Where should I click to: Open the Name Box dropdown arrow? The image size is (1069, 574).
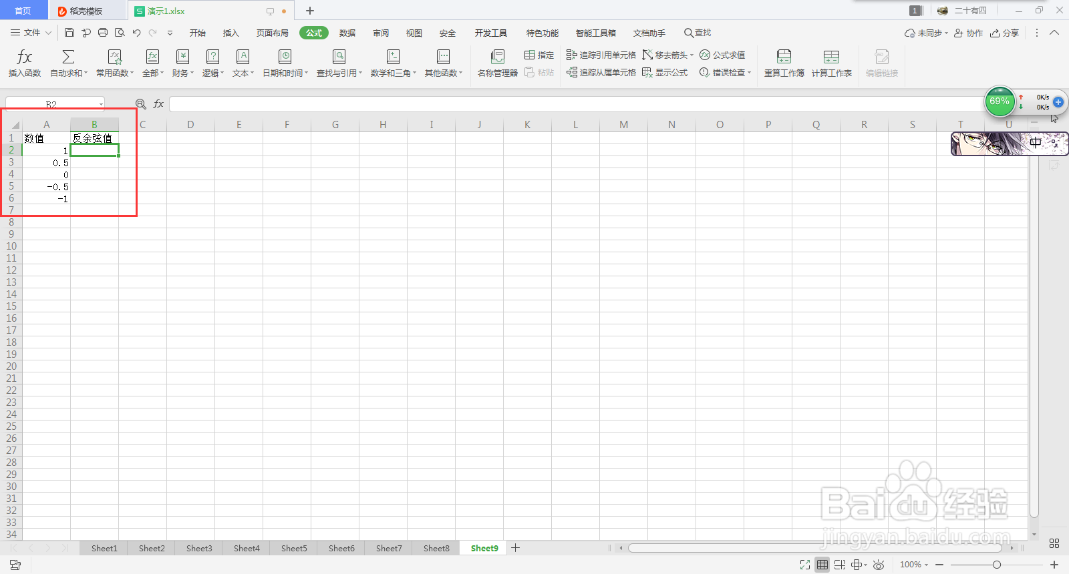[101, 104]
